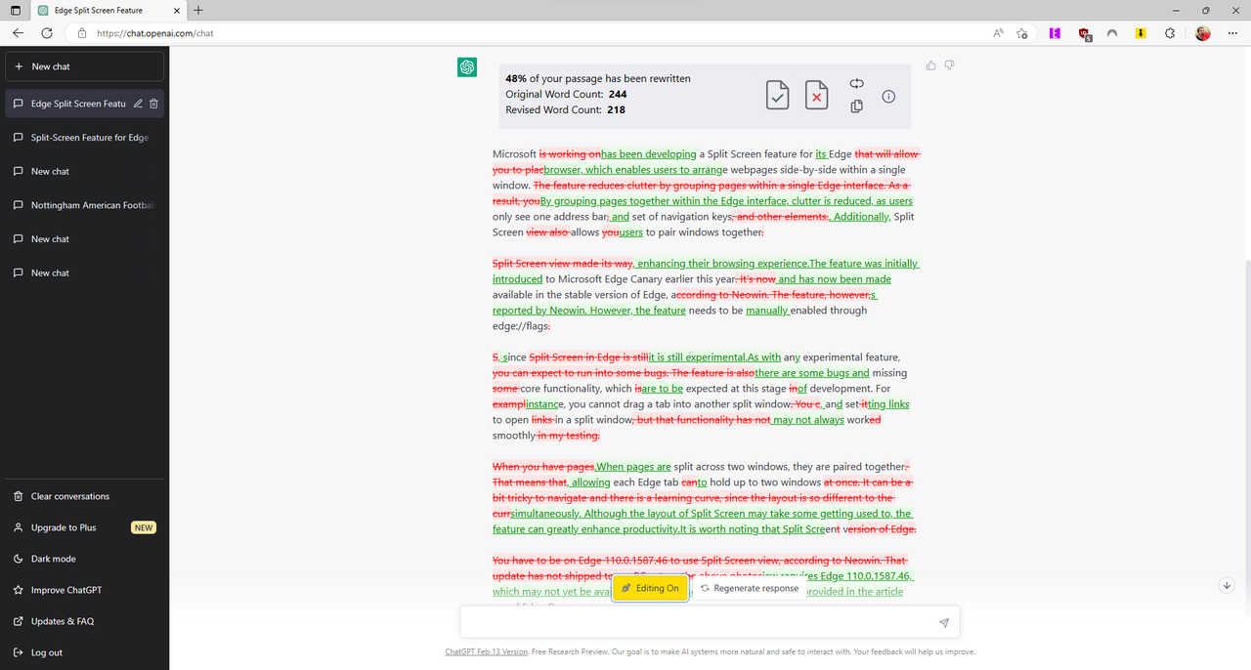
Task: Delete Edge Split Screen chat with trash icon
Action: coord(153,104)
